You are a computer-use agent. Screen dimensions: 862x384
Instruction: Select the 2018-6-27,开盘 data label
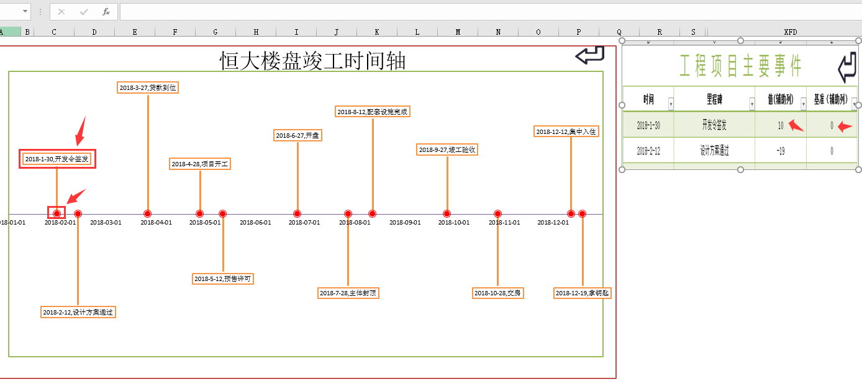(297, 135)
